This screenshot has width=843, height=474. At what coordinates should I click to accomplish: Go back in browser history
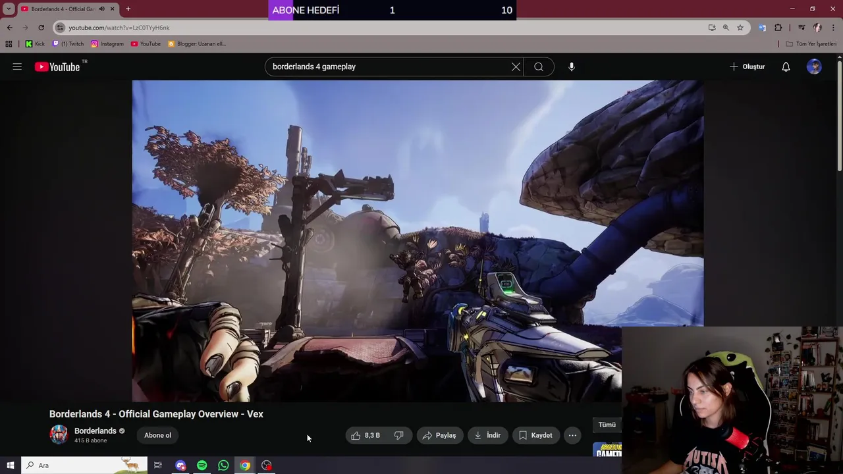(x=9, y=28)
